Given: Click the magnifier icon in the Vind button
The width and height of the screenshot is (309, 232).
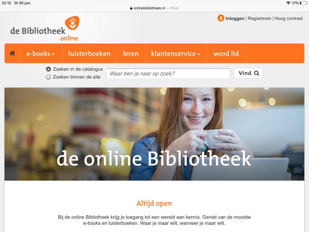Looking at the screenshot, I should 256,73.
